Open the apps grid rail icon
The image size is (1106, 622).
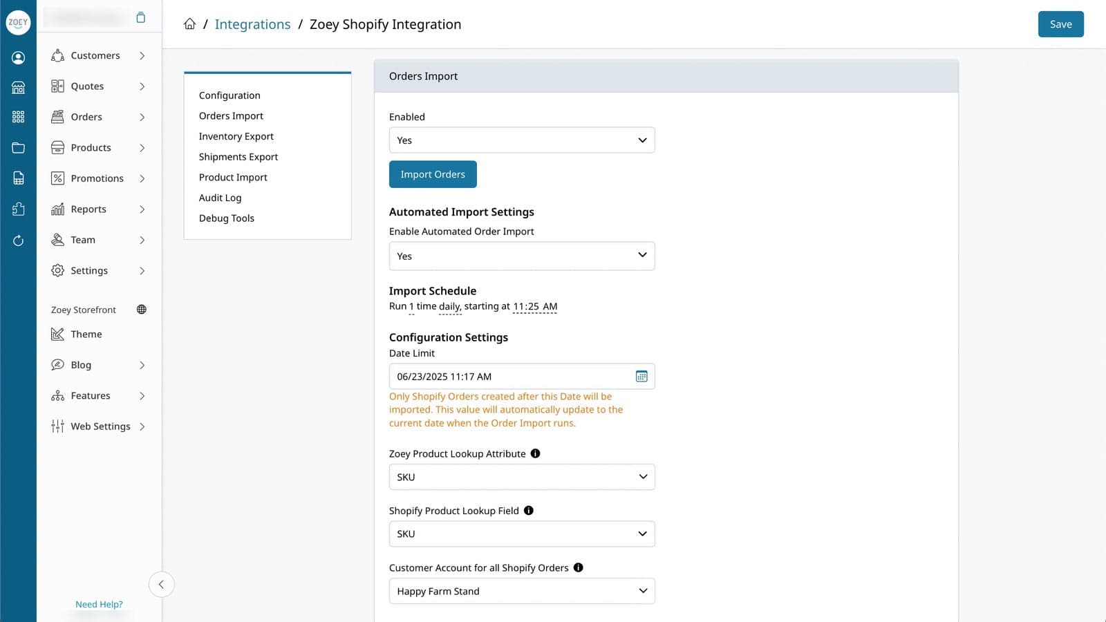tap(18, 117)
